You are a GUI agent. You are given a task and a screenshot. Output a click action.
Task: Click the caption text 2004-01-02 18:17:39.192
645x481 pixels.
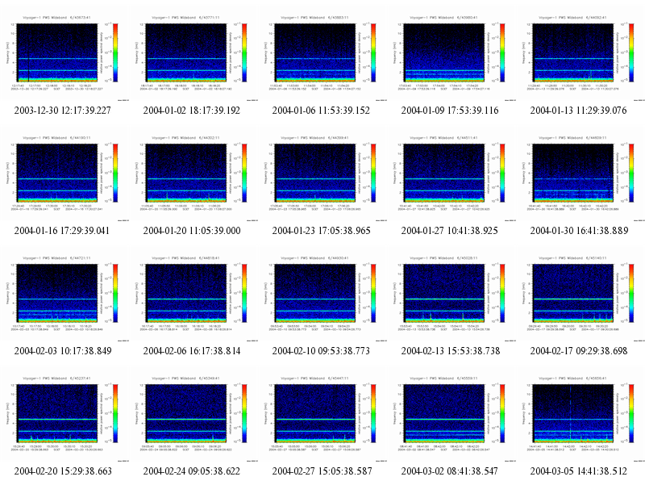[x=192, y=111]
